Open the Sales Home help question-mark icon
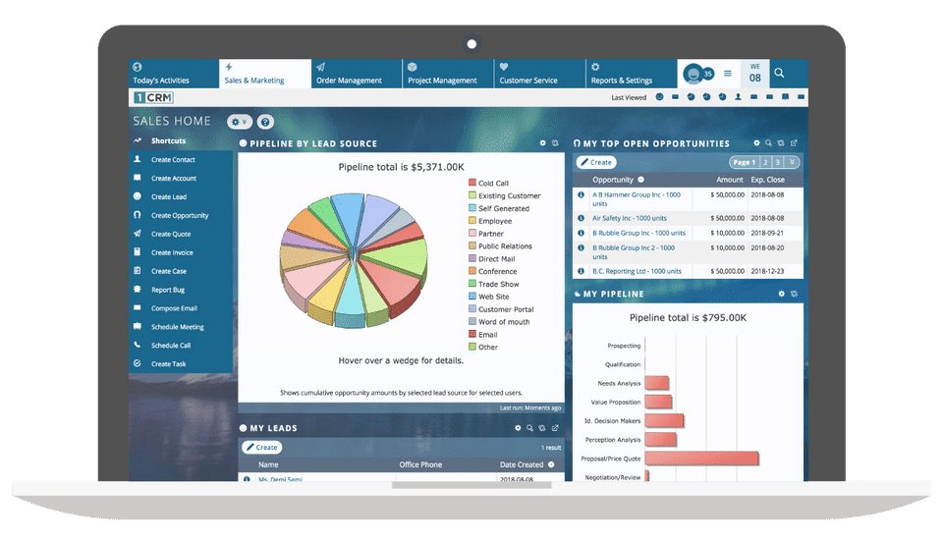The width and height of the screenshot is (943, 544). [x=265, y=122]
